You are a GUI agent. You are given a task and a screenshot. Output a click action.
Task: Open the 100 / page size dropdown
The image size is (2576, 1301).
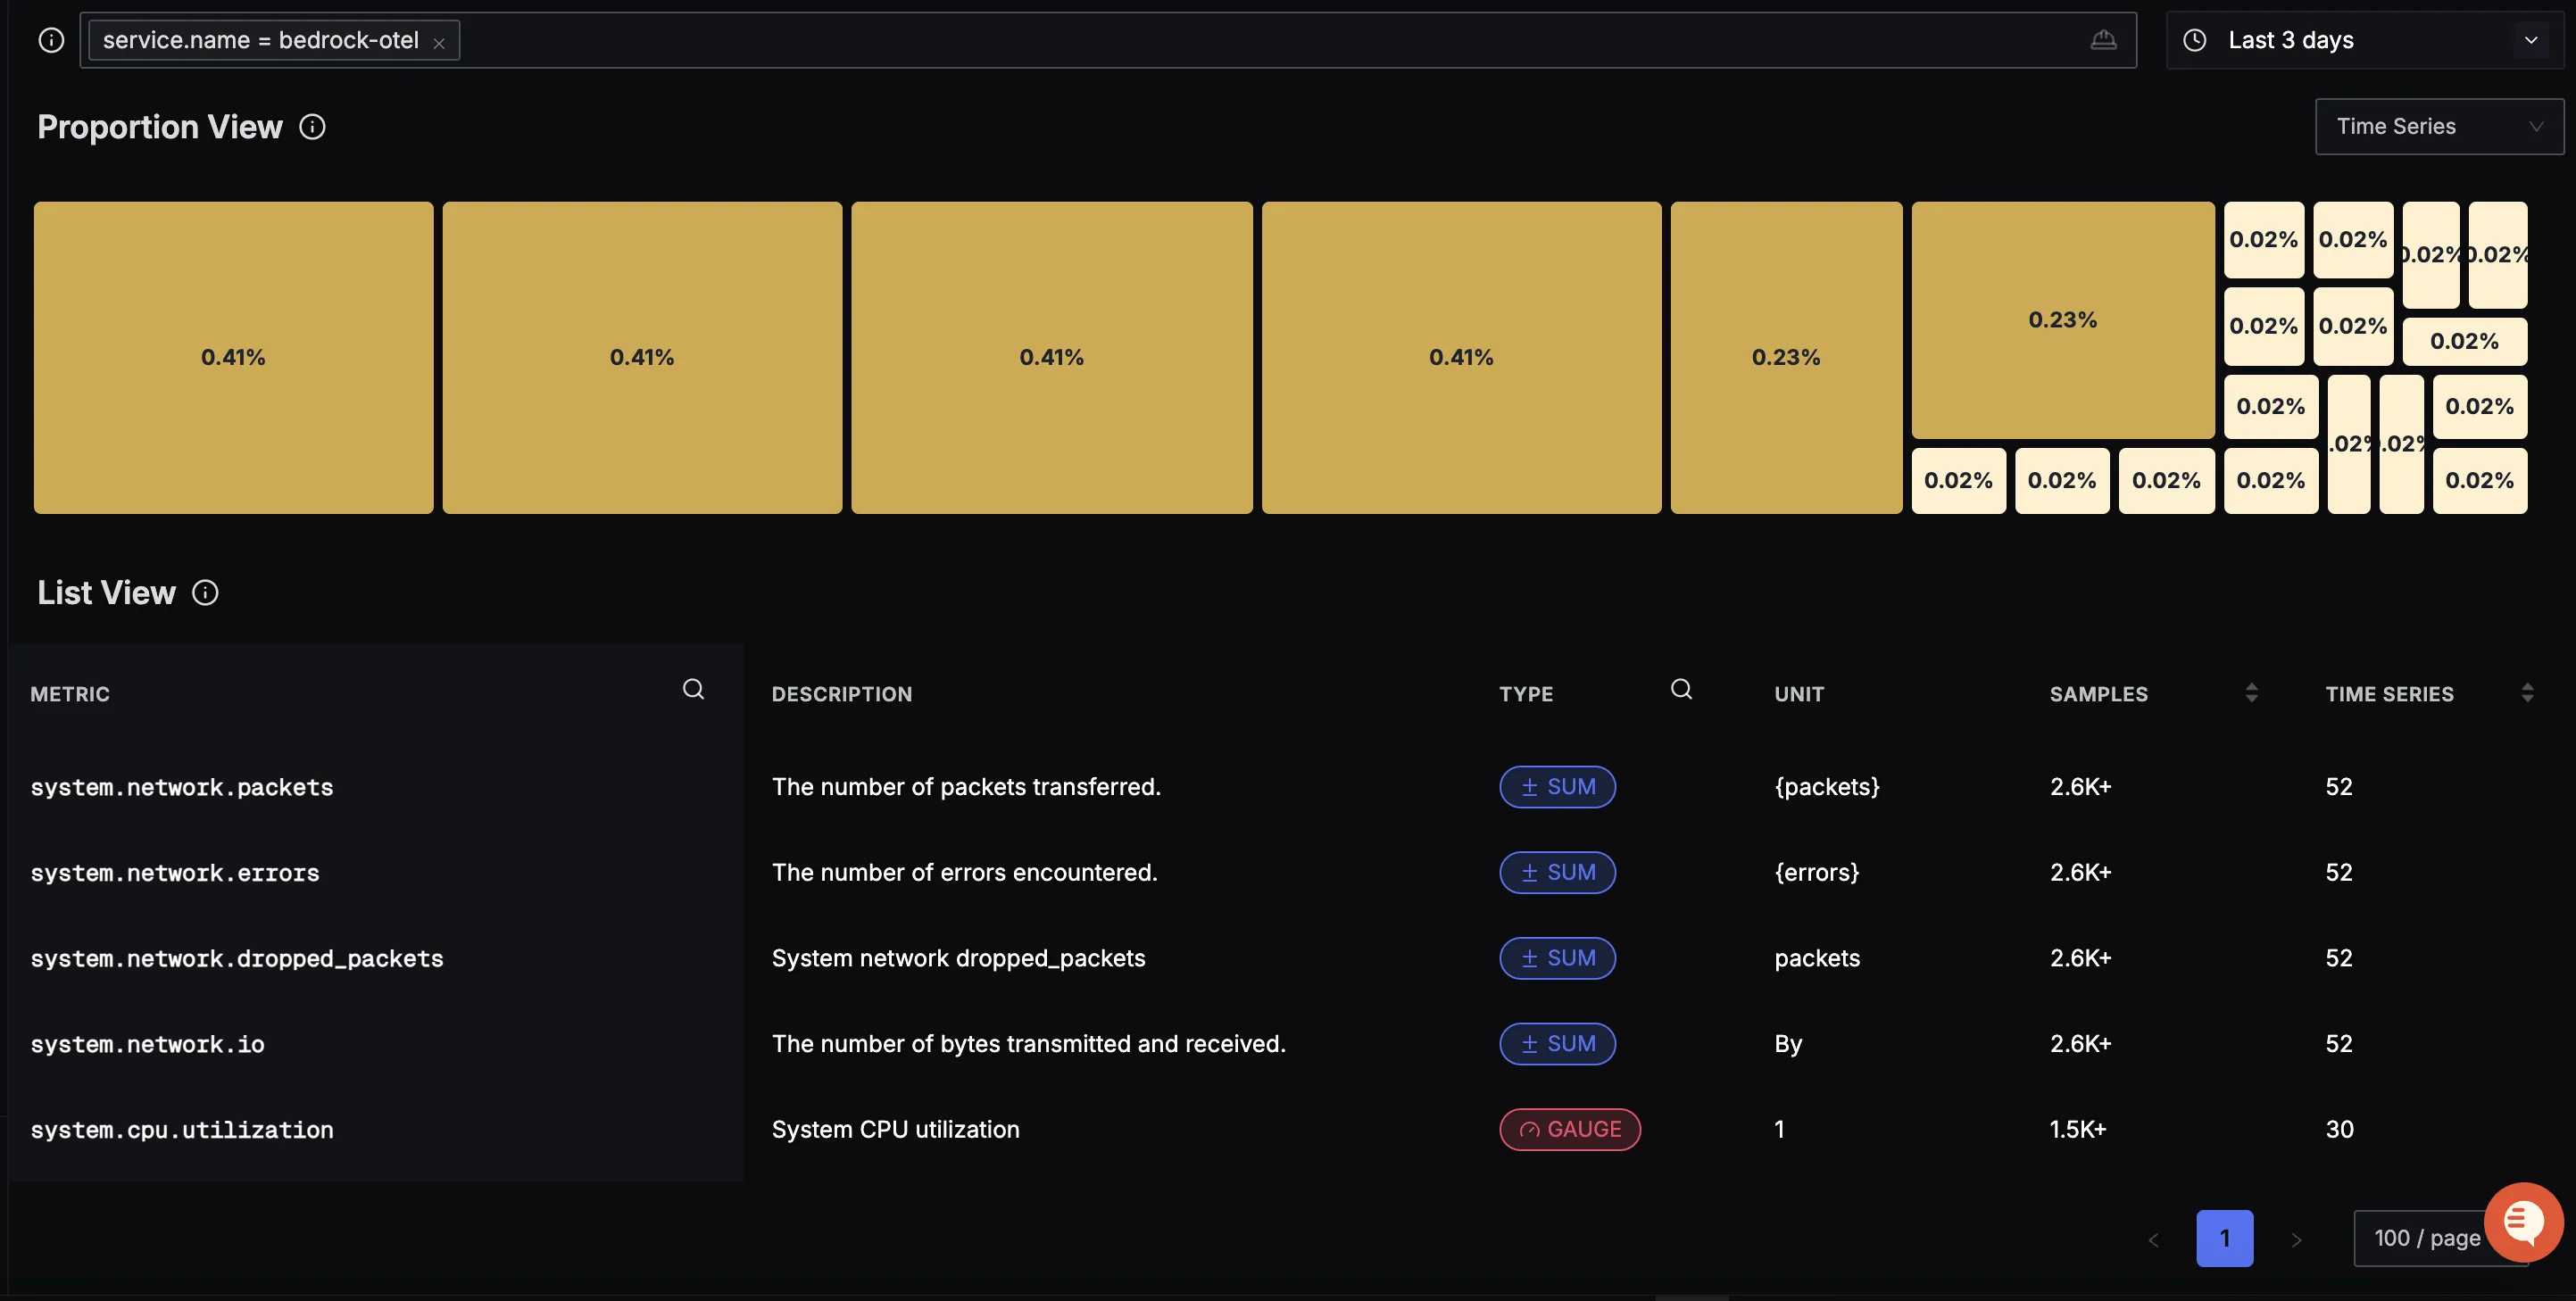point(2425,1238)
